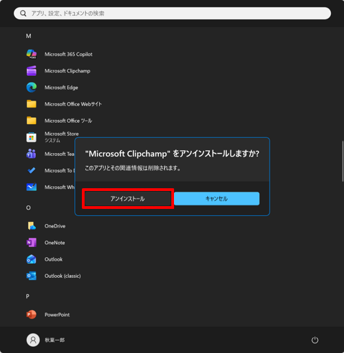Launch Microsoft Edge from its icon
The width and height of the screenshot is (344, 353).
coord(32,88)
